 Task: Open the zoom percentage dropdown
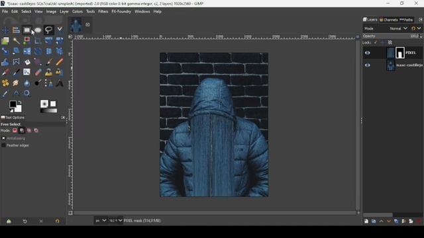click(x=115, y=221)
